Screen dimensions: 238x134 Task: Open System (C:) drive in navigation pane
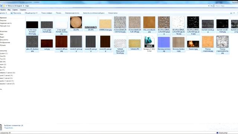(x=4, y=54)
